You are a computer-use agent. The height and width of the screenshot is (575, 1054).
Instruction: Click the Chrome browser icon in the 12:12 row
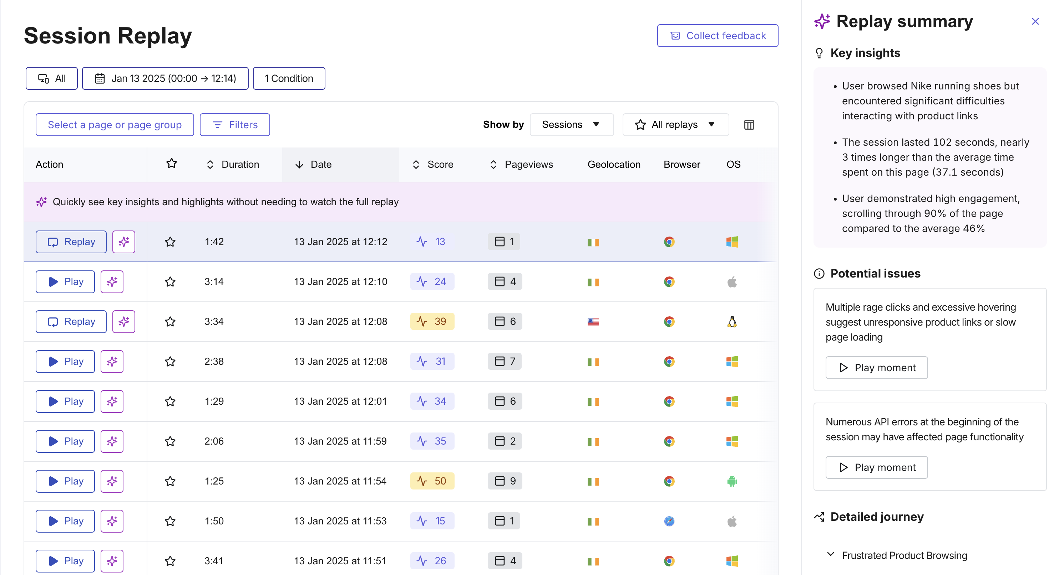[x=669, y=242]
